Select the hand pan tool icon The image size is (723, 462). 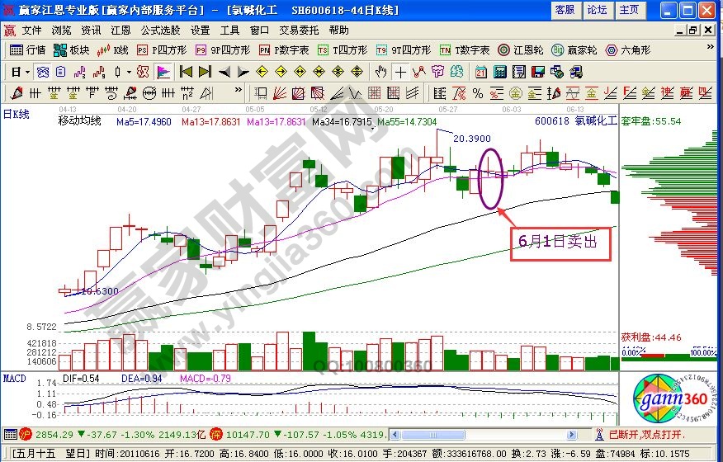[x=380, y=71]
